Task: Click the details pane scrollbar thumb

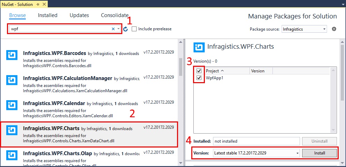Action: 342,72
